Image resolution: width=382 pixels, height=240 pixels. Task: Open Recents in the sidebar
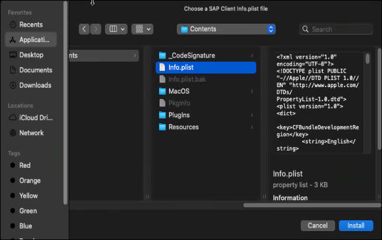(31, 24)
